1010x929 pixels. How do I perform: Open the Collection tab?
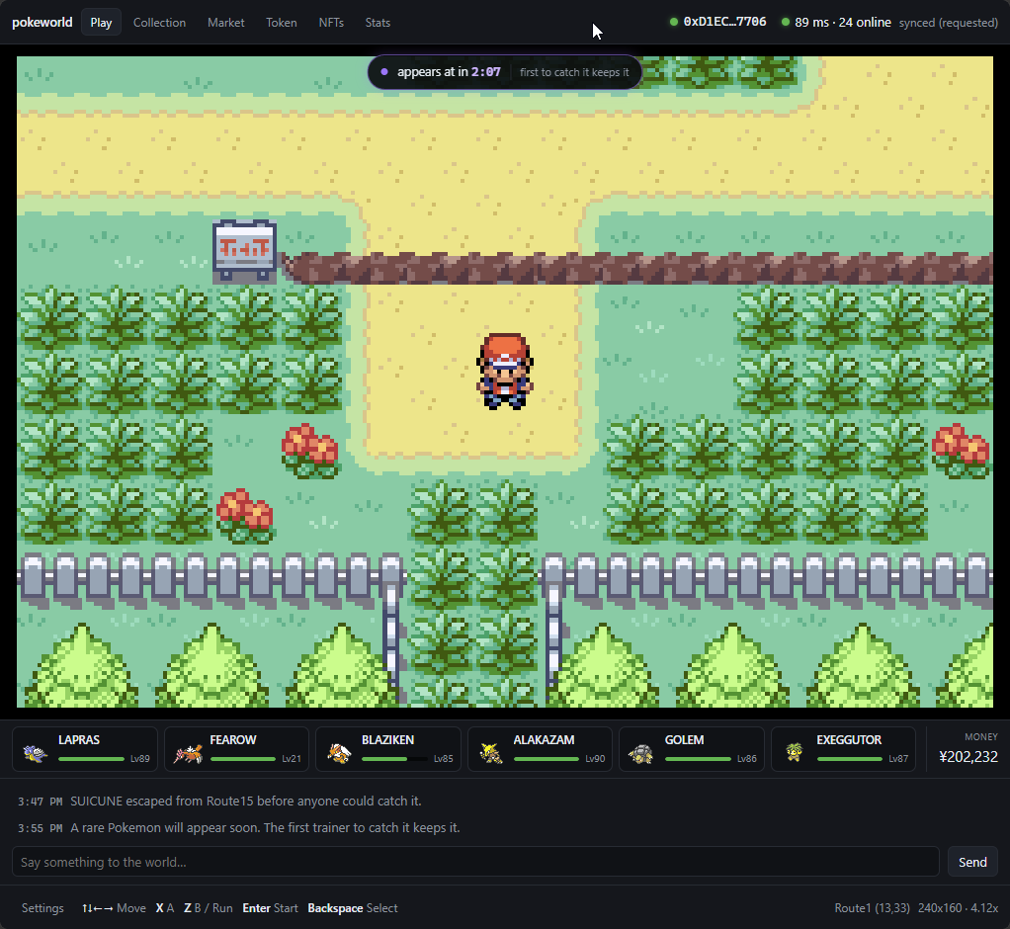pos(159,23)
